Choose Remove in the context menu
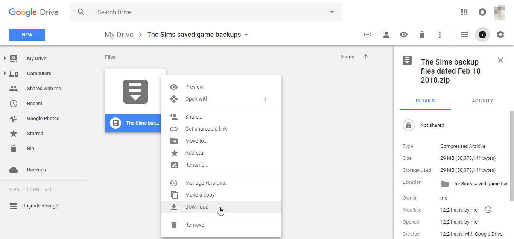The height and width of the screenshot is (239, 514). click(221, 225)
